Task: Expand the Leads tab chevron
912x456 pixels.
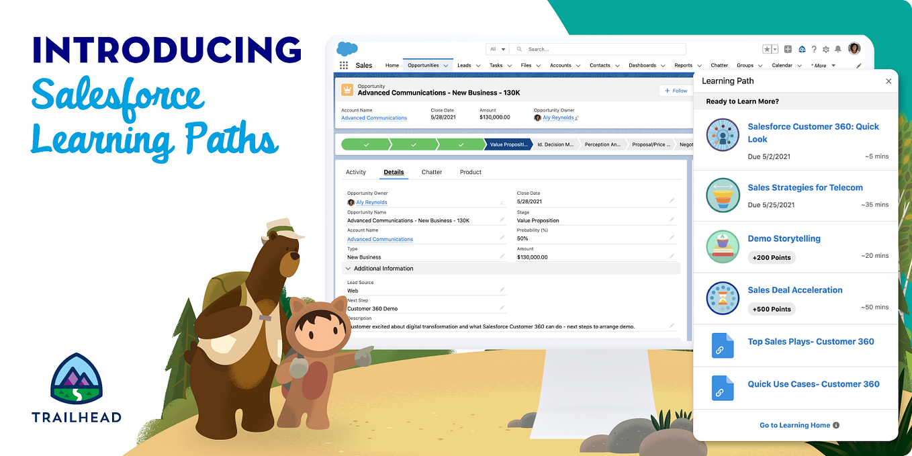Action: click(x=478, y=66)
